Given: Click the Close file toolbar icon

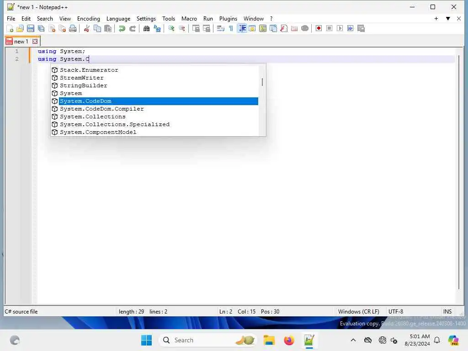Looking at the screenshot, I should point(52,28).
